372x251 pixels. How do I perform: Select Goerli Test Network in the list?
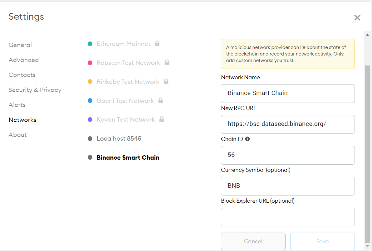(x=125, y=101)
